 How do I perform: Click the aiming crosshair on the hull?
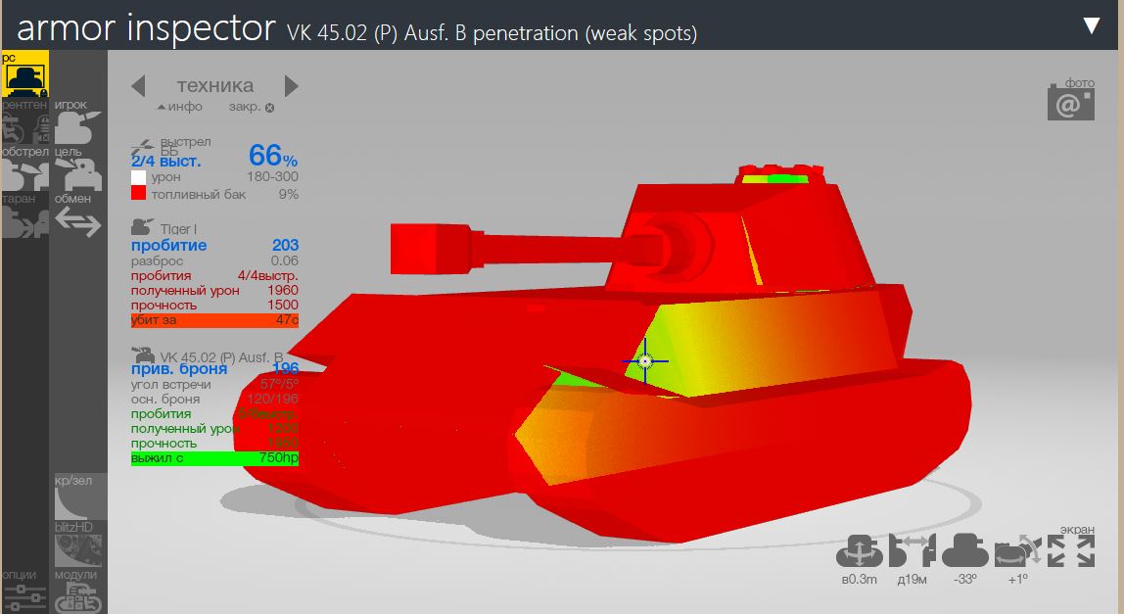644,360
